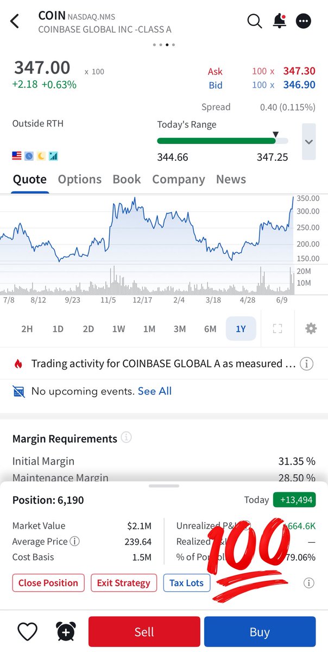Image resolution: width=328 pixels, height=652 pixels.
Task: Tap the red Sell button
Action: click(144, 632)
